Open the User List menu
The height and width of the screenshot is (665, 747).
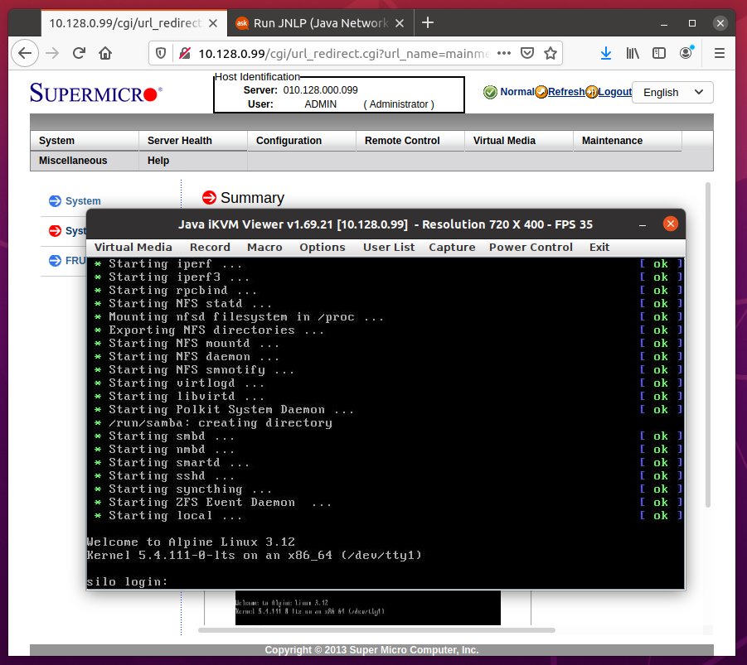[389, 247]
